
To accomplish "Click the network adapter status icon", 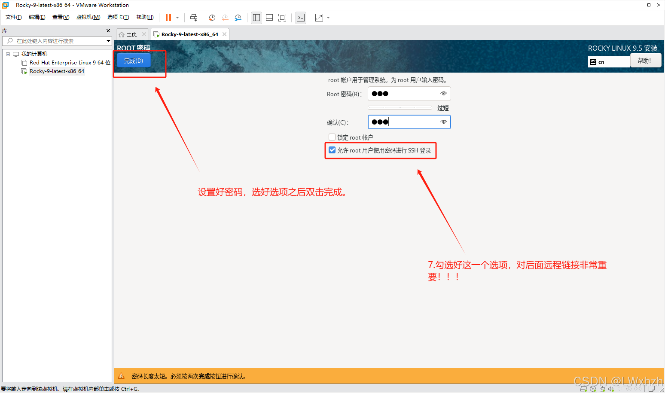I will 602,389.
